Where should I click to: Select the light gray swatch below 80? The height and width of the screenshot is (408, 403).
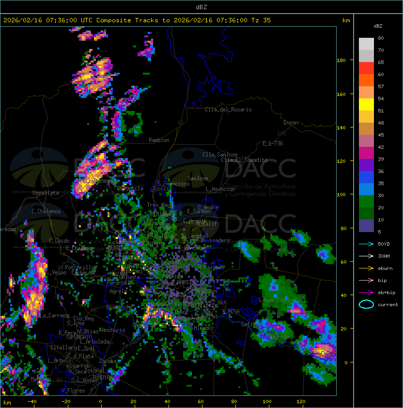coord(366,44)
